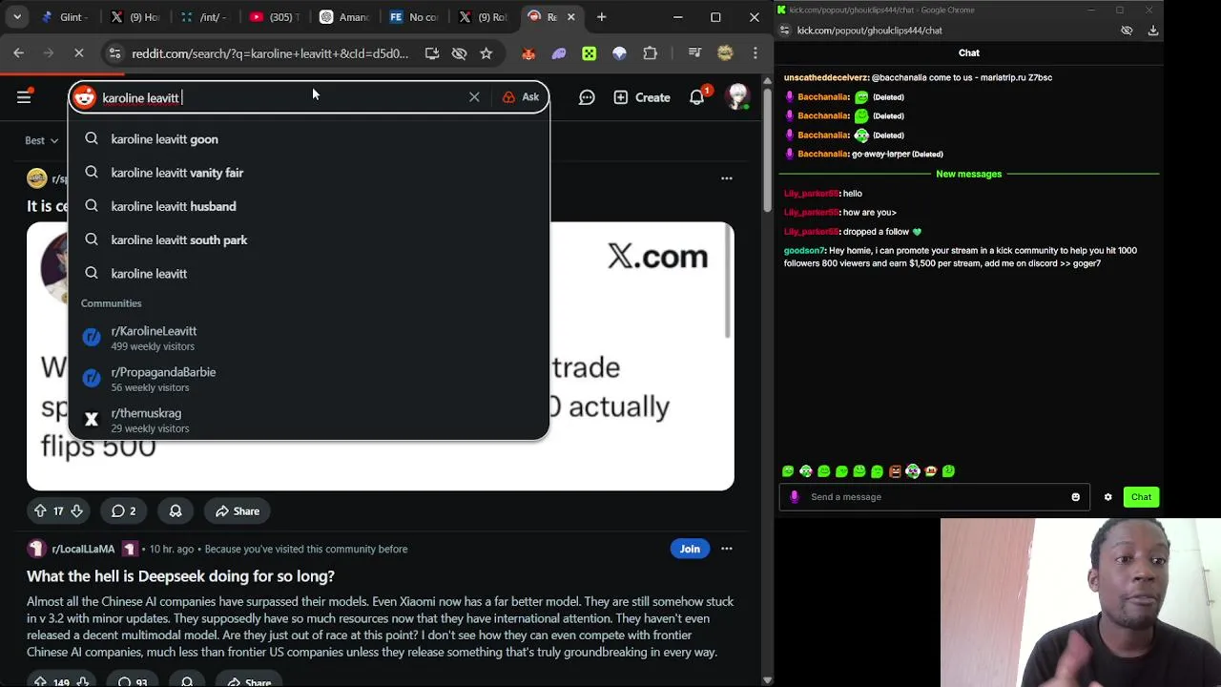Viewport: 1221px width, 687px height.
Task: Choose suggestion 'karoline leavitt goon'
Action: click(x=309, y=139)
